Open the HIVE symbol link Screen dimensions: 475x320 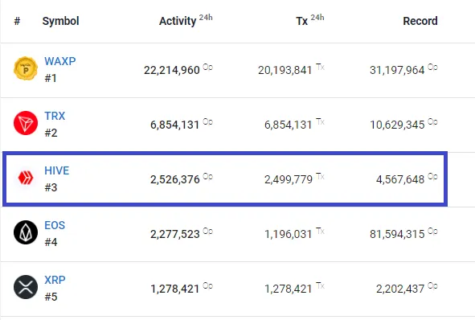pyautogui.click(x=56, y=170)
